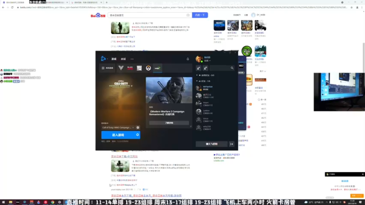Click the browser back arrow

click(x=3, y=7)
